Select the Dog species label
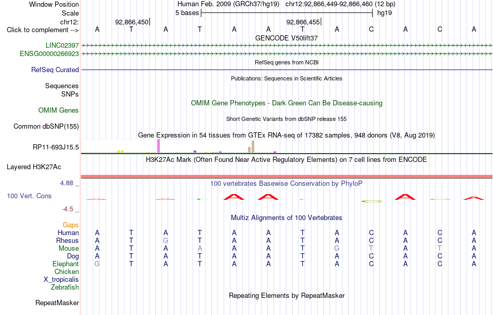Screen dimensions: 493x315 (73, 256)
